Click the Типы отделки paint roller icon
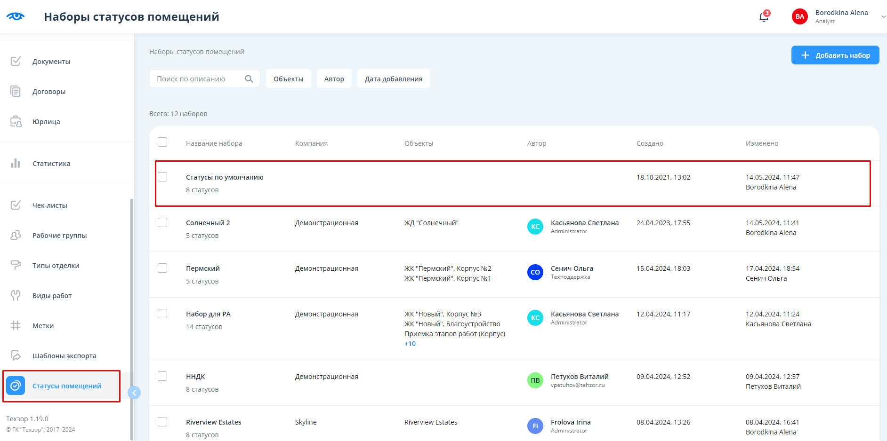Image resolution: width=887 pixels, height=441 pixels. coord(16,265)
